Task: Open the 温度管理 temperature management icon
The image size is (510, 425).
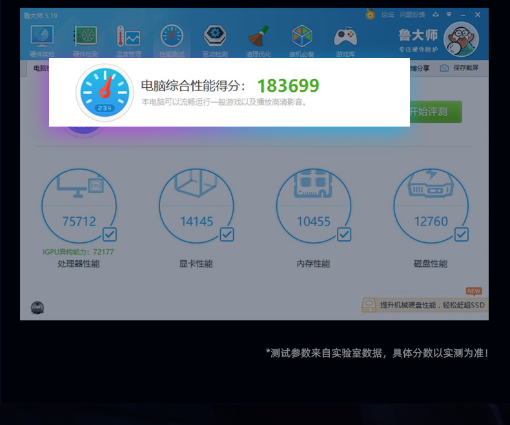Action: click(x=128, y=41)
